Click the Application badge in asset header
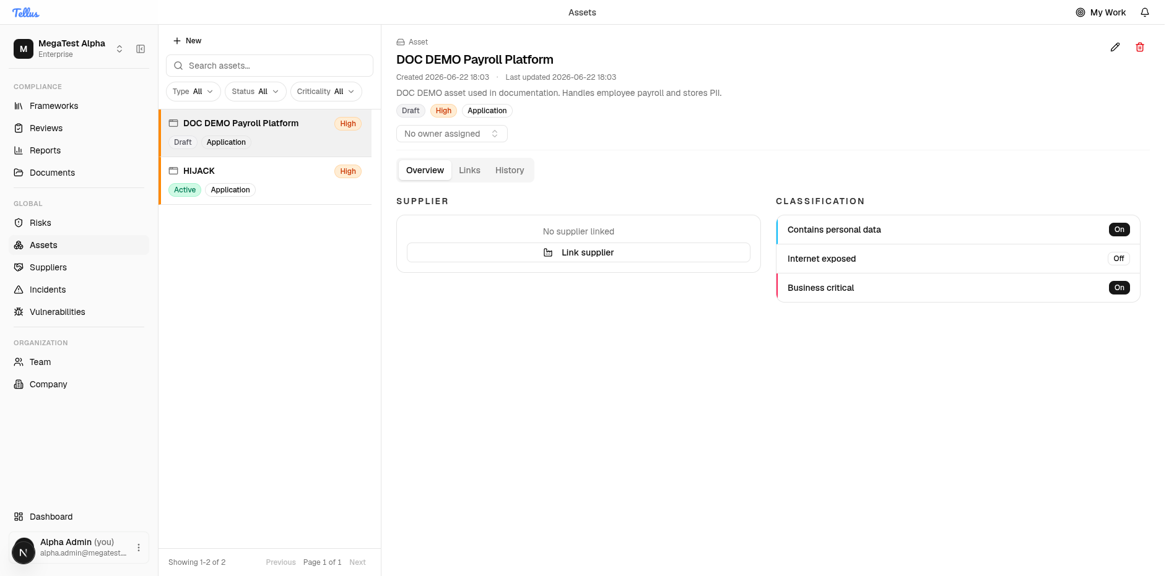 487,111
